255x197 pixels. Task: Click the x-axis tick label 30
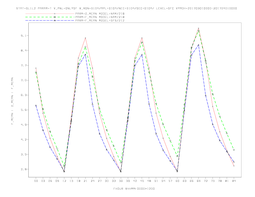(x=107, y=181)
